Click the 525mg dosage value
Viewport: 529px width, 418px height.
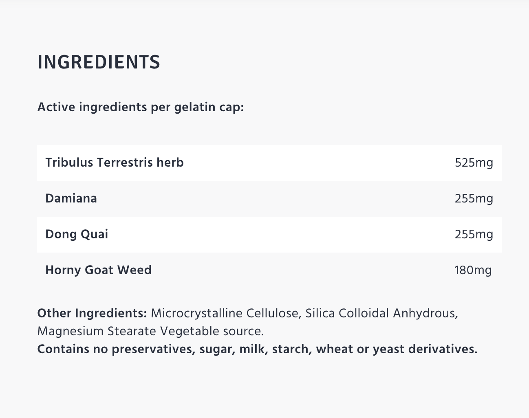point(474,163)
